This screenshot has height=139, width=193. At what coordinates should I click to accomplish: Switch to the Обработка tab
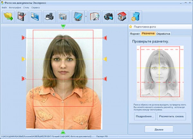pos(163,33)
